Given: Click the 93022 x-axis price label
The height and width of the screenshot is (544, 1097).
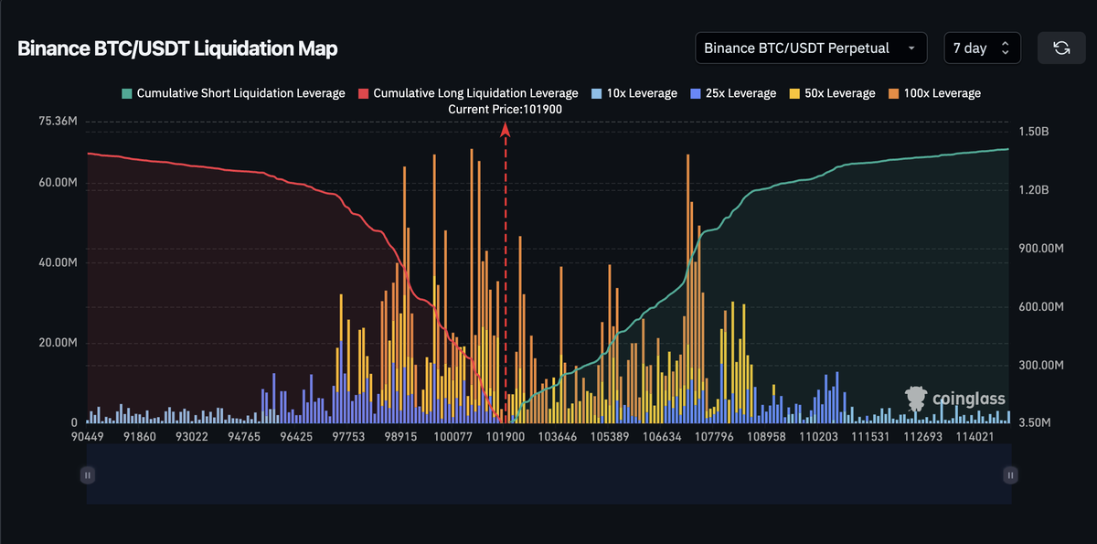Looking at the screenshot, I should coord(192,437).
